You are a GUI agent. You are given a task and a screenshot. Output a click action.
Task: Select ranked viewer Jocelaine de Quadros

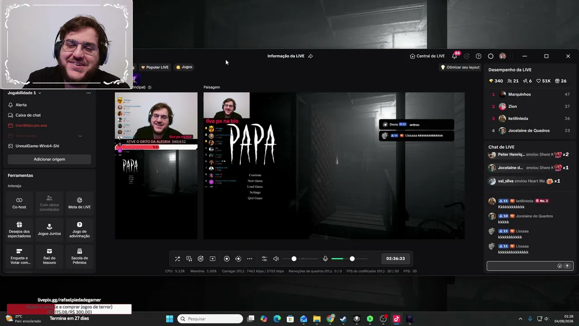pyautogui.click(x=530, y=130)
